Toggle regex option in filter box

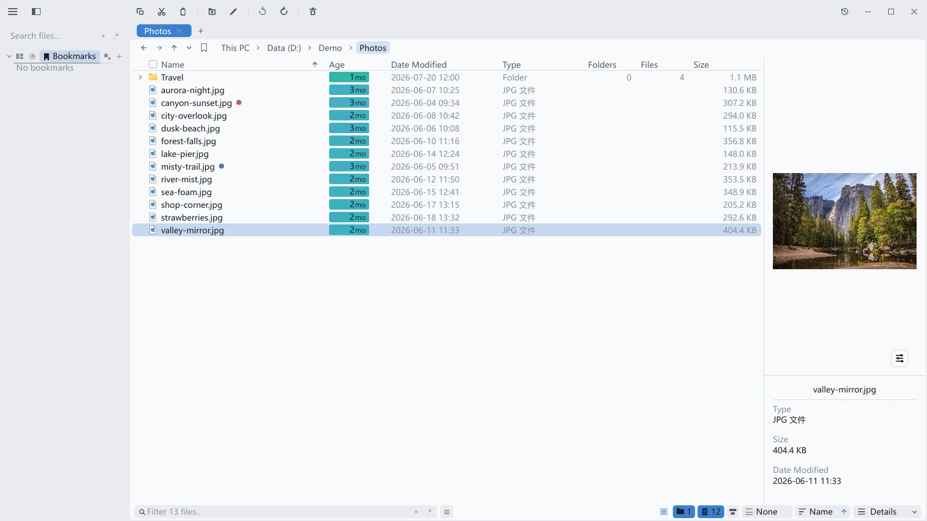coord(429,512)
